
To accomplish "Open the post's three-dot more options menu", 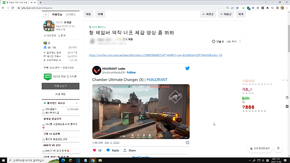I will coord(240,42).
